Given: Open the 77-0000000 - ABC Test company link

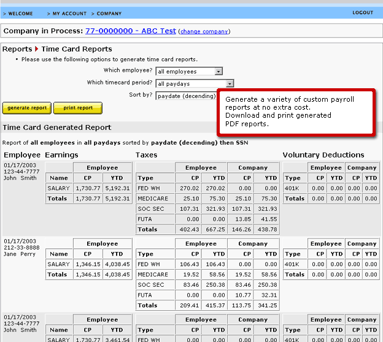Looking at the screenshot, I should pos(130,31).
